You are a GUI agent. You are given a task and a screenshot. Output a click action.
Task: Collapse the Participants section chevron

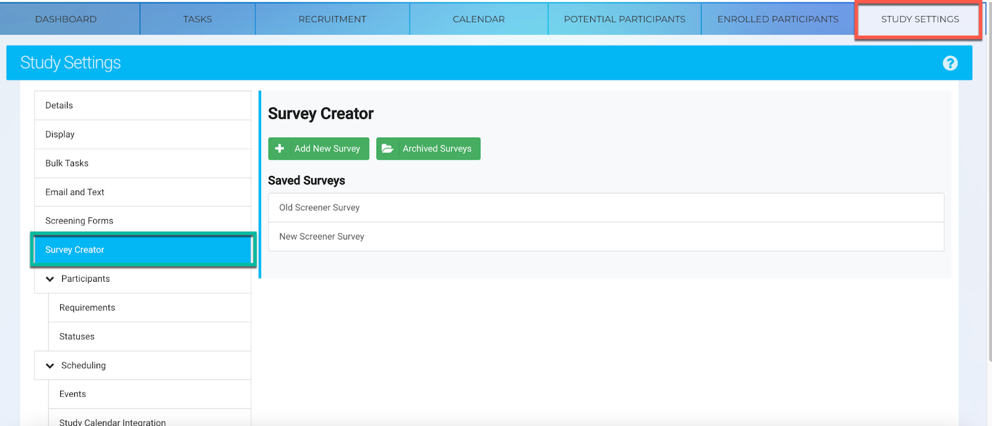[50, 279]
